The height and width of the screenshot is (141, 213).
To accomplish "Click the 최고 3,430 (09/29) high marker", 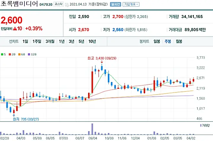I will click(102, 58).
